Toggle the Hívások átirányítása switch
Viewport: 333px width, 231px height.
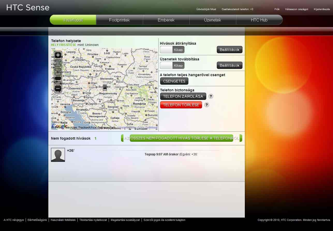click(x=172, y=50)
